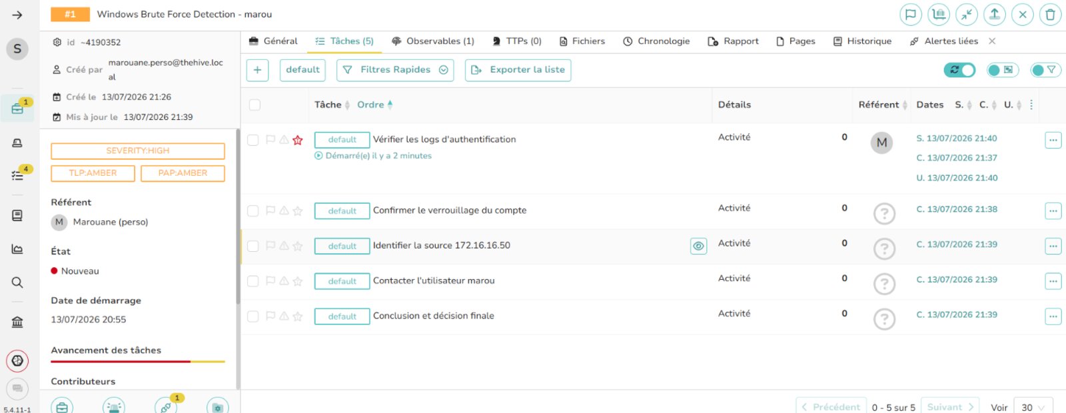
Task: Open the alerts icon in the left sidebar
Action: [x=17, y=143]
